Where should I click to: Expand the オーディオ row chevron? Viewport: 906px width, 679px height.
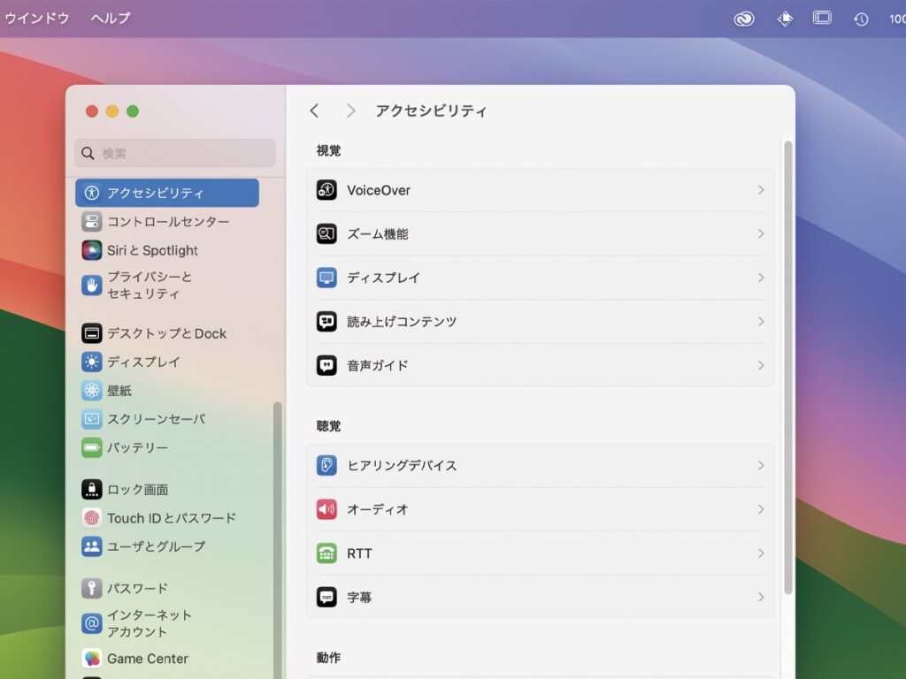point(761,509)
